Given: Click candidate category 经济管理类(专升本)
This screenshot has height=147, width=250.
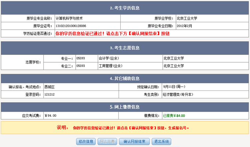Looking at the screenshot, I should point(178,94).
